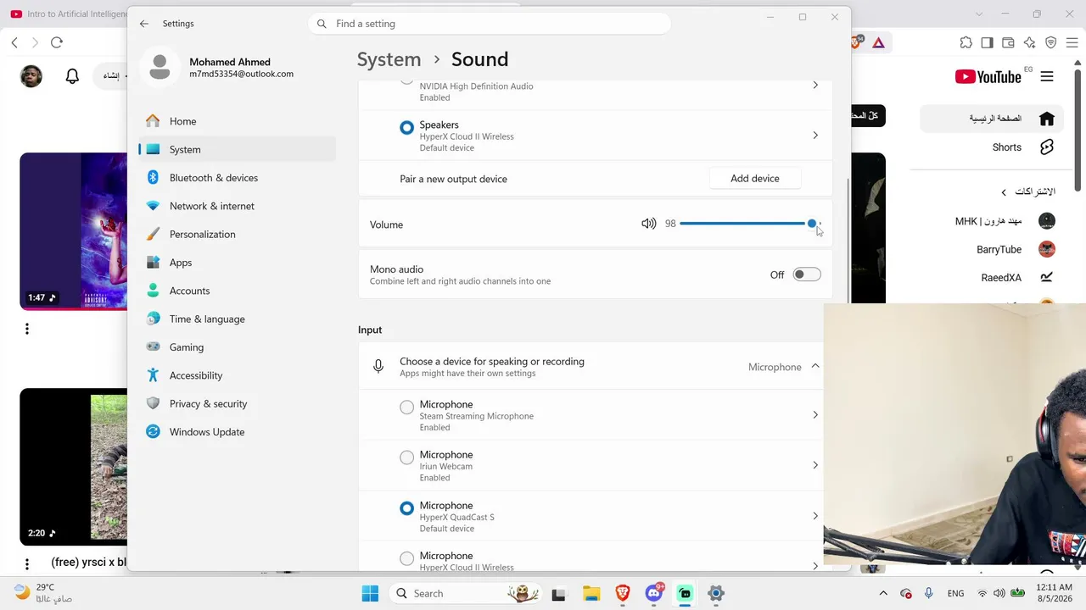The image size is (1086, 610).
Task: Open HyperX QuadCast S properties chevron
Action: click(815, 516)
